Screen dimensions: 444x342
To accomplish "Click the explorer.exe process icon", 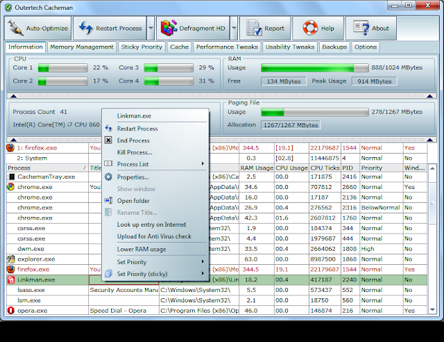I will pos(11,259).
